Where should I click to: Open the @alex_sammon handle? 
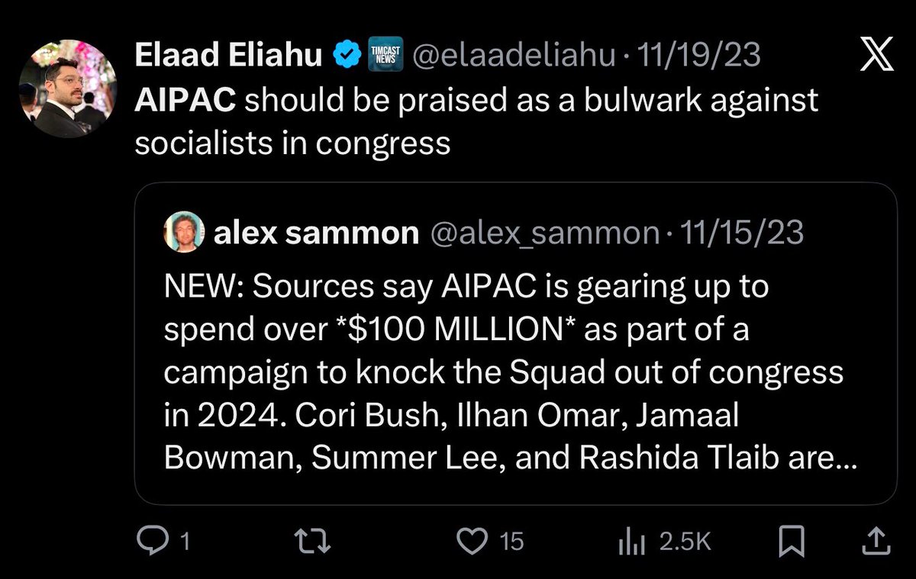tap(544, 233)
